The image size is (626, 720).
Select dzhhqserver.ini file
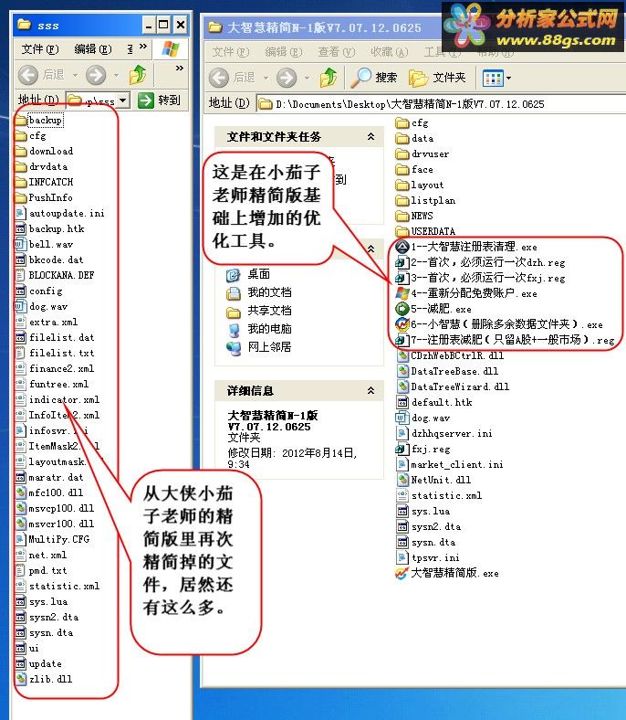coord(443,433)
